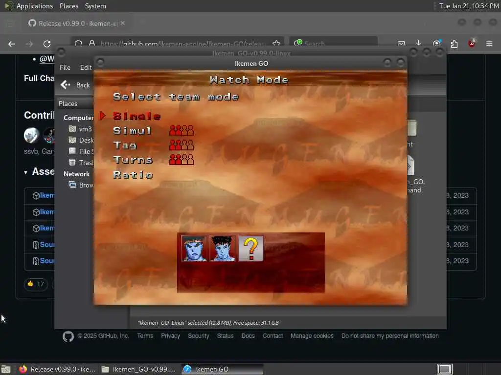Click the shield tracking protection icon
501x375 pixels.
coord(78,43)
